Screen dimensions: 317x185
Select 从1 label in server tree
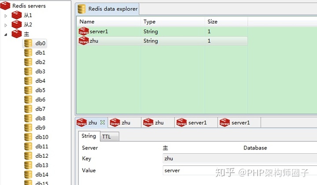click(28, 15)
